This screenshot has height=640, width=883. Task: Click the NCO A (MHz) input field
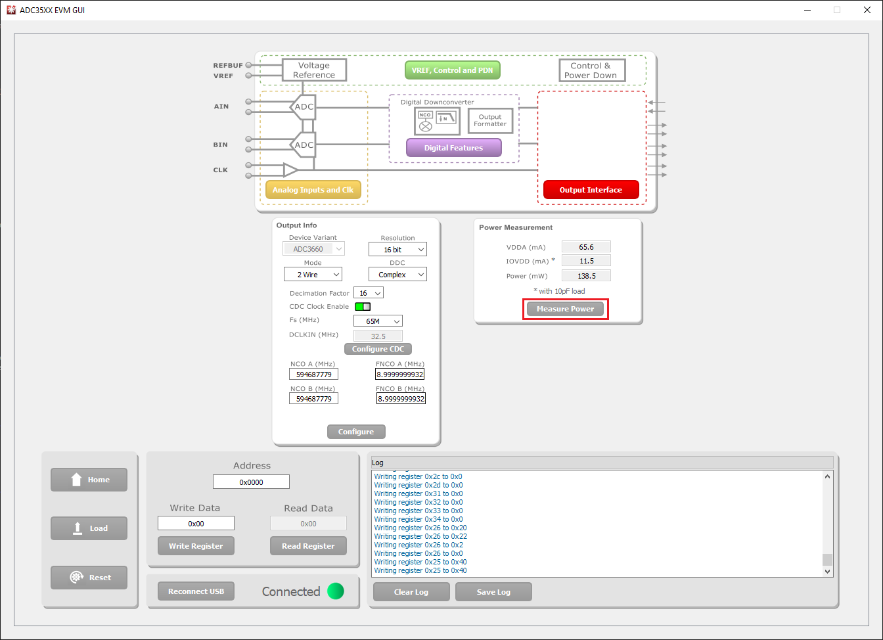point(313,374)
